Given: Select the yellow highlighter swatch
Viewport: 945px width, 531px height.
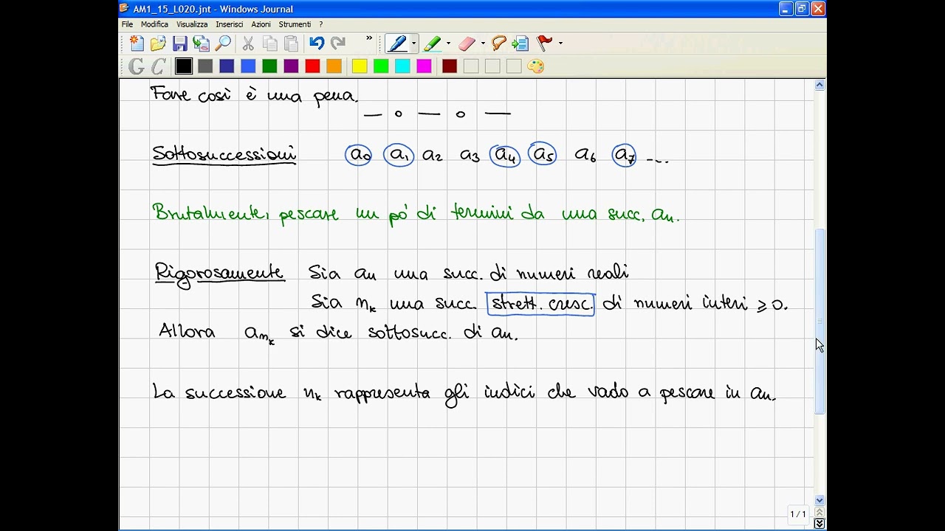Looking at the screenshot, I should (x=360, y=66).
